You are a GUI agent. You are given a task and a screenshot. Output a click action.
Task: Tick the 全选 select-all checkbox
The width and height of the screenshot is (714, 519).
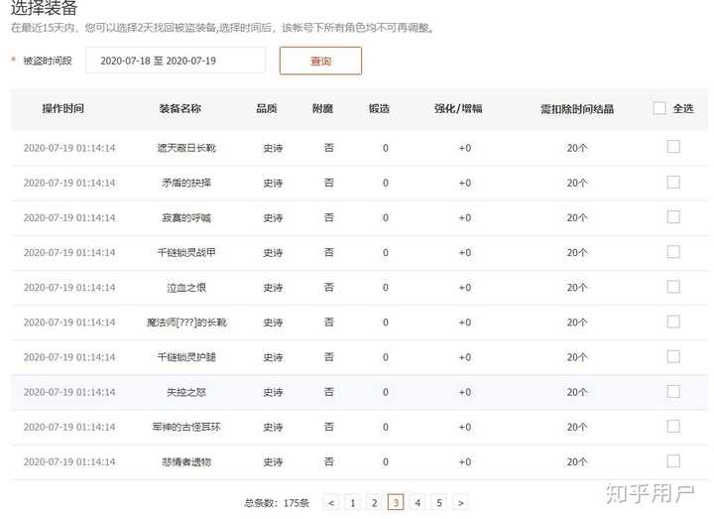point(659,108)
